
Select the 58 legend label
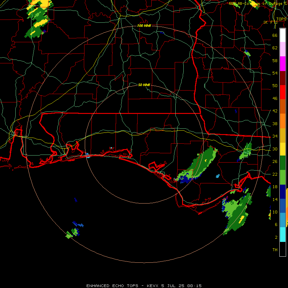point(275,60)
